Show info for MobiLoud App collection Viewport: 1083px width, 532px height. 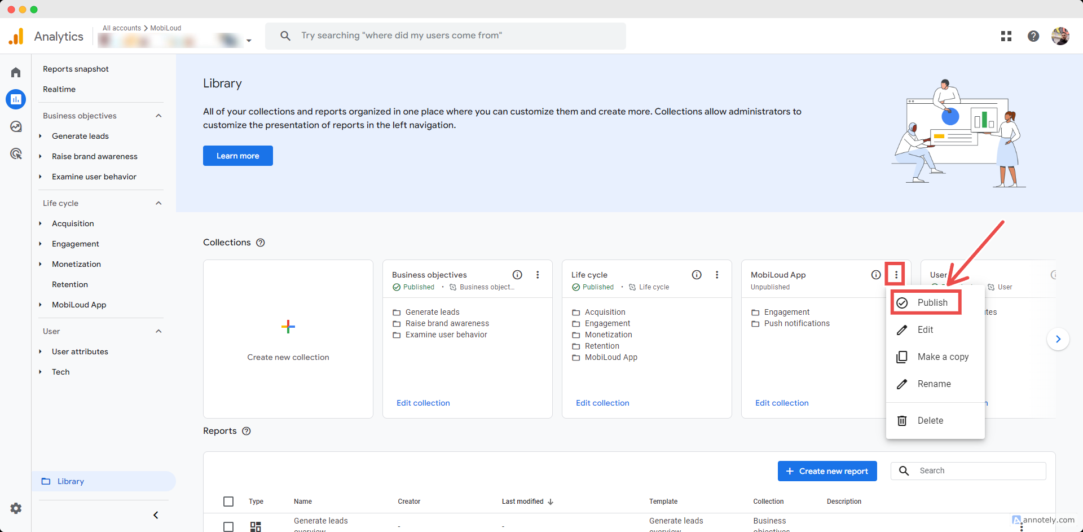click(x=876, y=275)
